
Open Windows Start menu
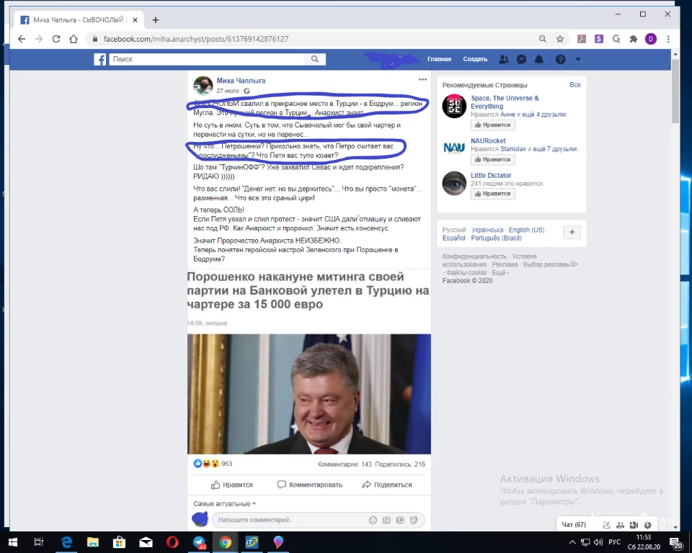(x=13, y=542)
